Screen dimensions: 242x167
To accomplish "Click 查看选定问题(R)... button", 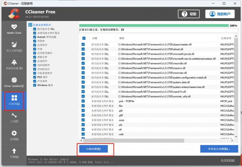I will click(219, 149).
